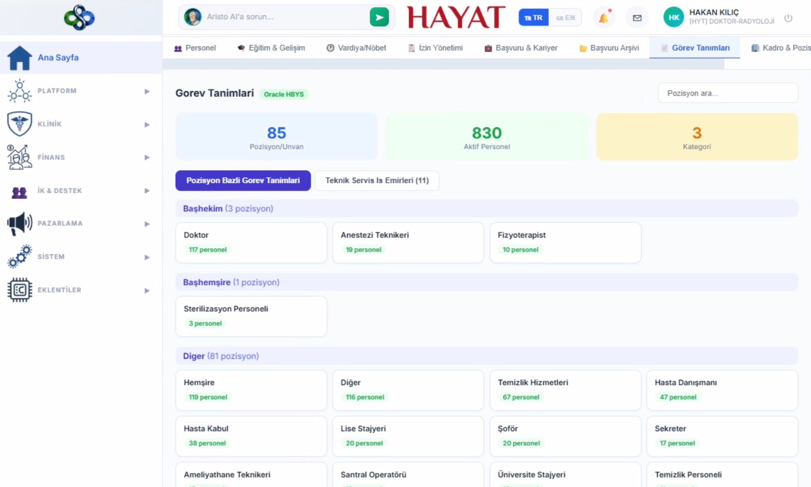Switch language to TR
Image resolution: width=811 pixels, height=487 pixels.
tap(533, 17)
